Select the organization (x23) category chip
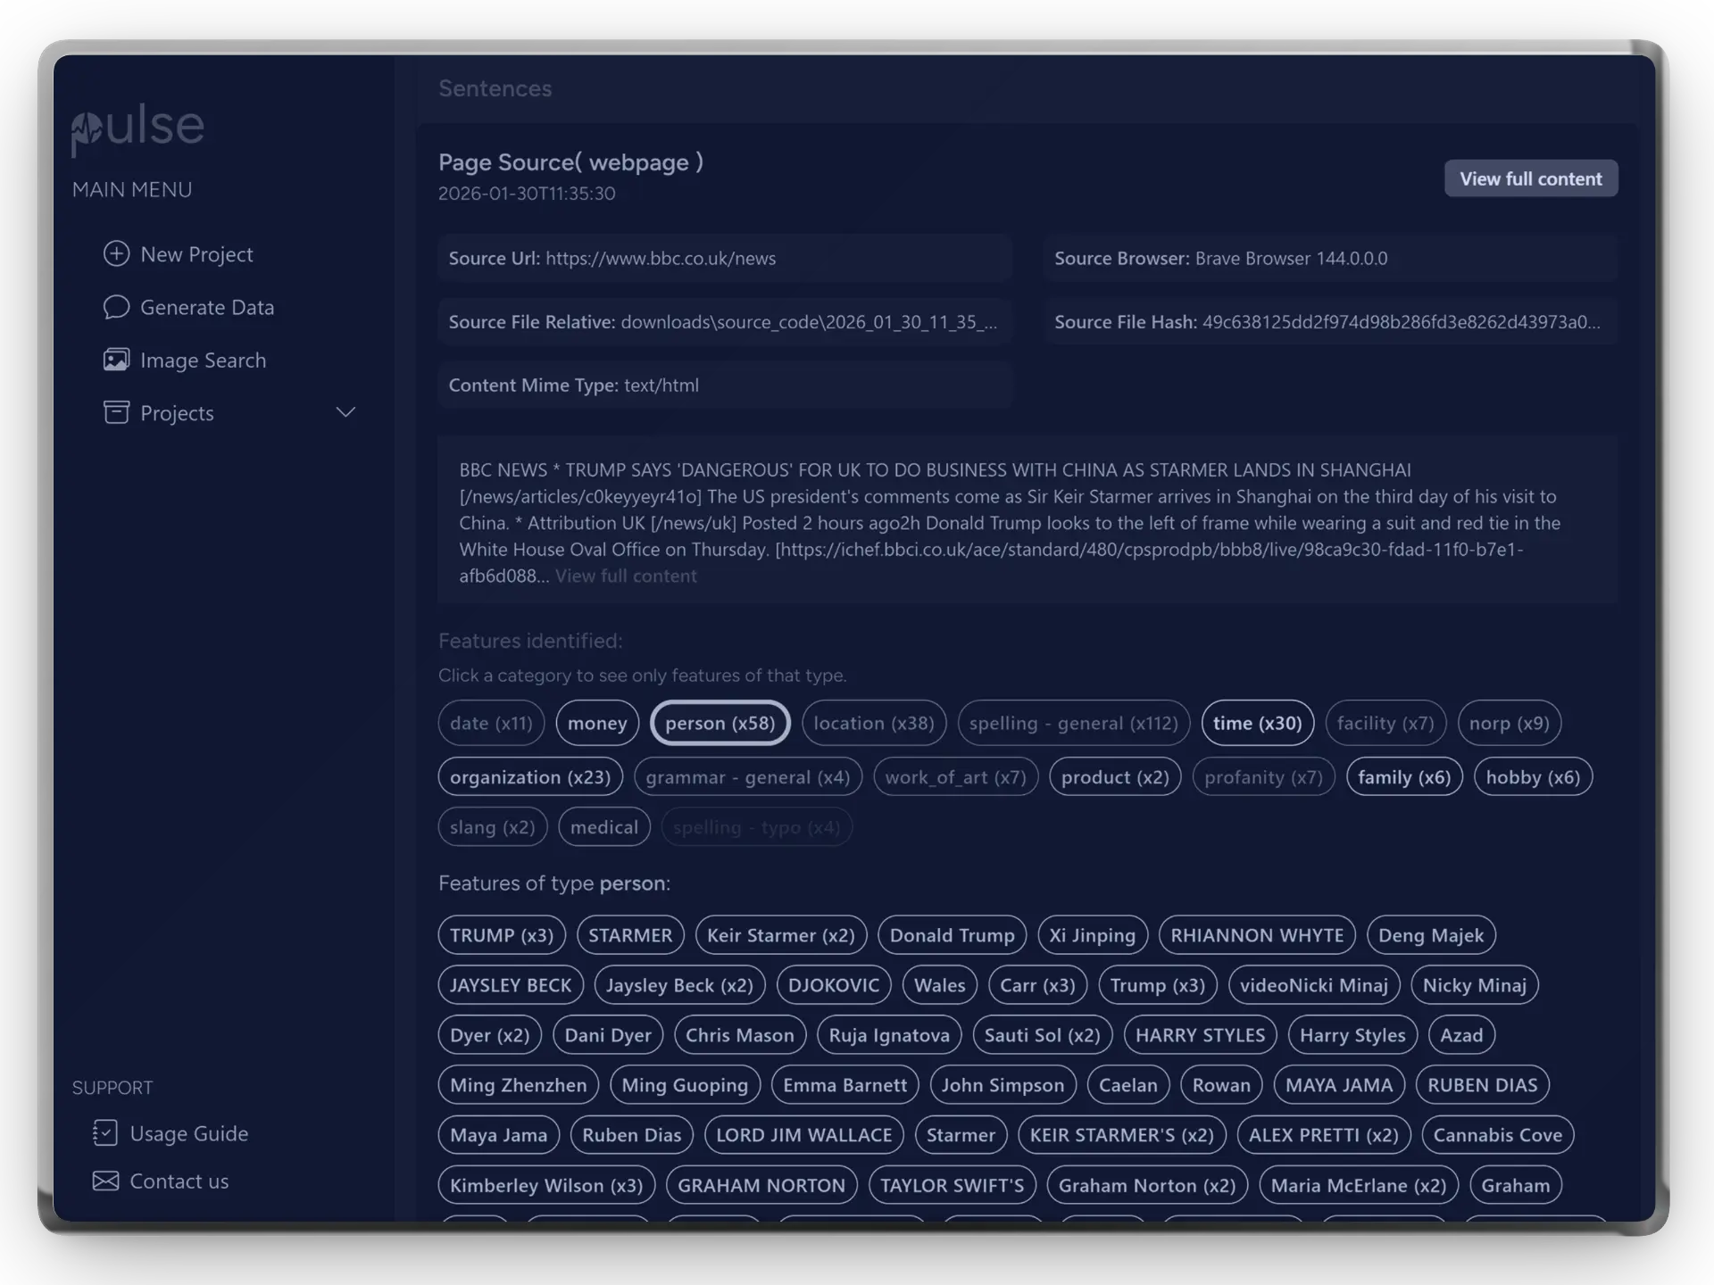The width and height of the screenshot is (1714, 1285). pyautogui.click(x=530, y=777)
